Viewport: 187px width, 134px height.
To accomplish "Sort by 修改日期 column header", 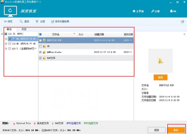I will click(x=128, y=34).
